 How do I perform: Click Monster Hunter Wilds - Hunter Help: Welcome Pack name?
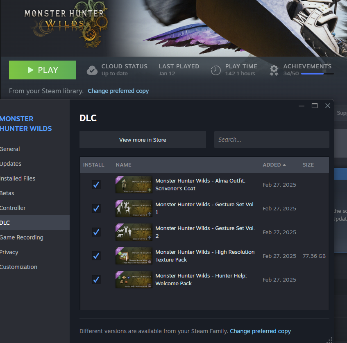pyautogui.click(x=201, y=280)
